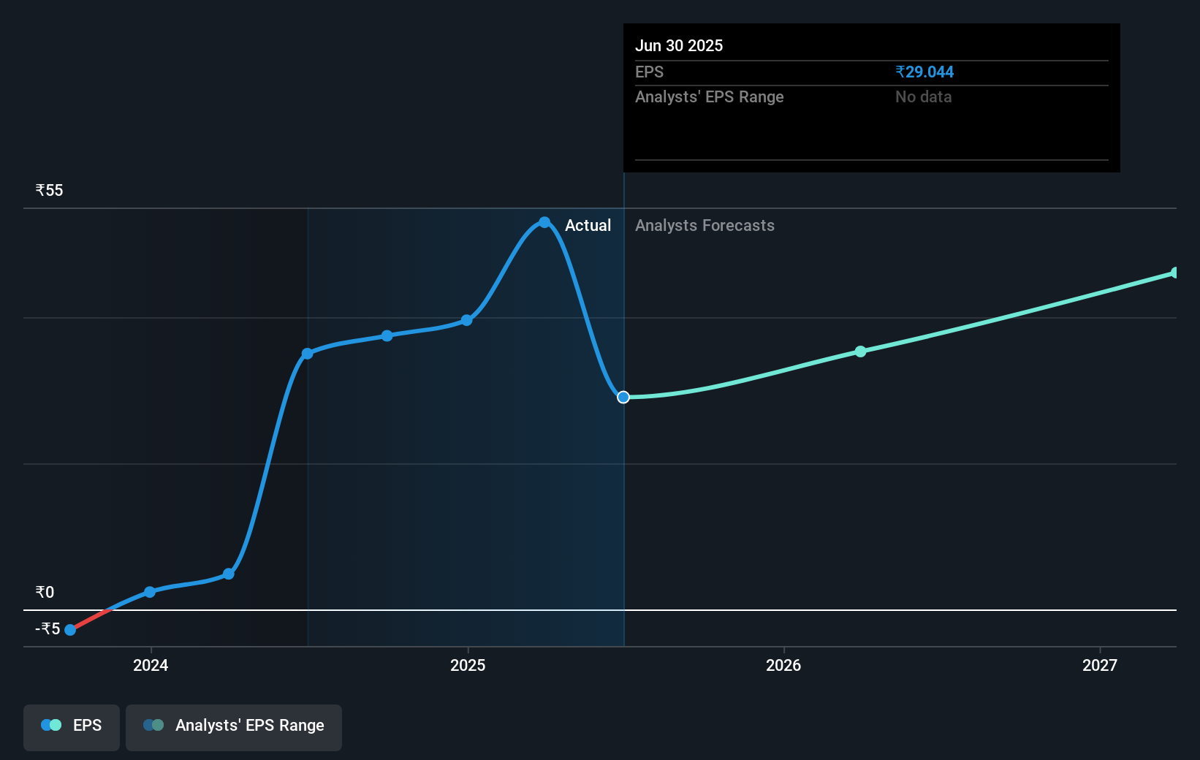Image resolution: width=1200 pixels, height=760 pixels.
Task: Click the green arrow endpoint at chart right edge
Action: (1173, 273)
